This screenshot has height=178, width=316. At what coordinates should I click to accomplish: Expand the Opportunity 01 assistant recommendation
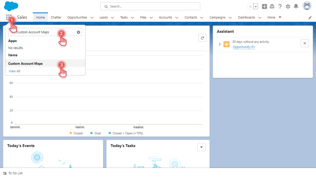(x=219, y=44)
